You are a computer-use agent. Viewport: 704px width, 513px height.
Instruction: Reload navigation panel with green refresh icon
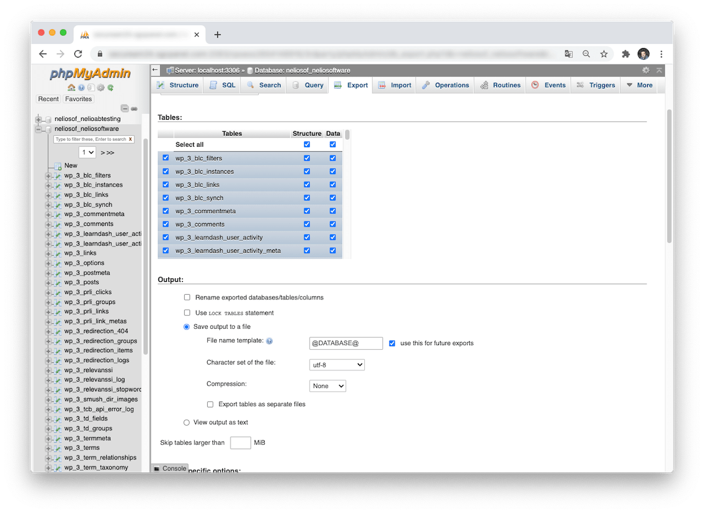coord(110,88)
